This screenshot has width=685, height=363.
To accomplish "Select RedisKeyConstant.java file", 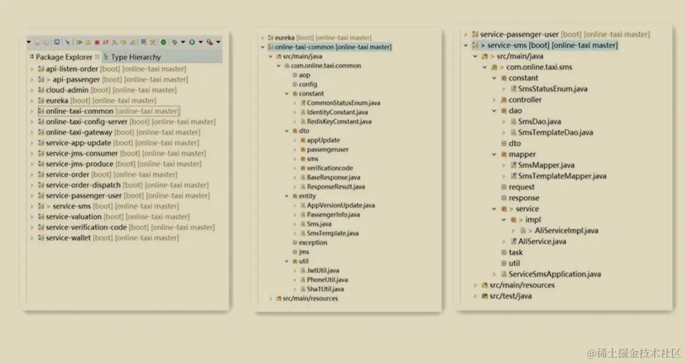I will click(339, 121).
